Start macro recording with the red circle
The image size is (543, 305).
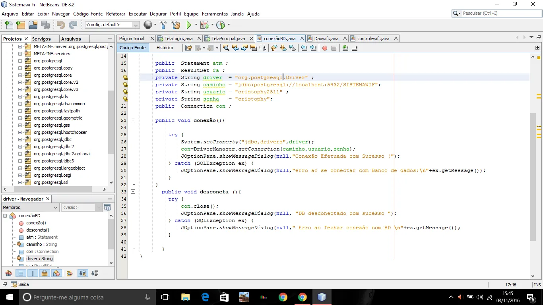pos(325,48)
